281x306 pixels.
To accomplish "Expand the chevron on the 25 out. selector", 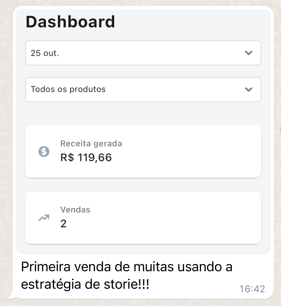I will coord(249,53).
